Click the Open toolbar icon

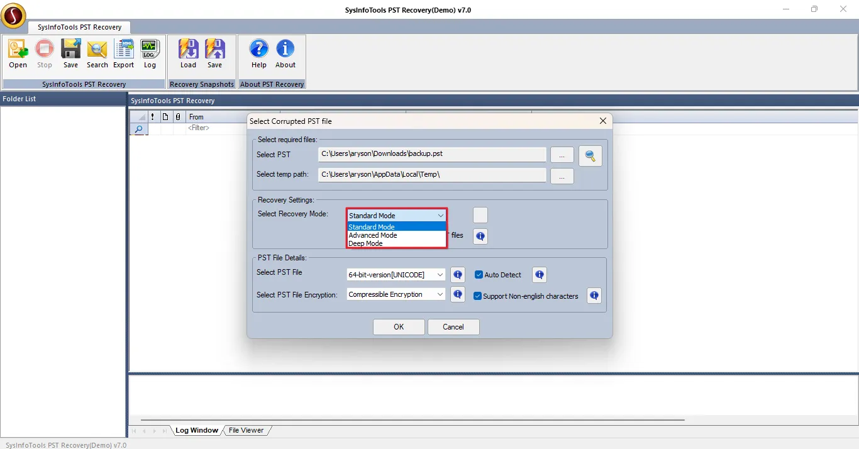click(18, 53)
